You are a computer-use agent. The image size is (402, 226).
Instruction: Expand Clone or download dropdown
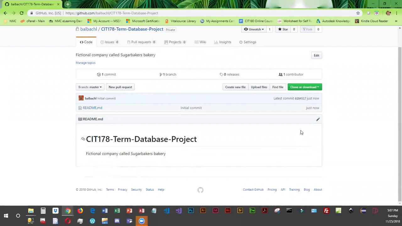[x=305, y=87]
